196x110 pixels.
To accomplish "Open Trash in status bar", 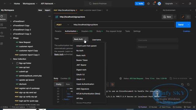I will 187,107.
